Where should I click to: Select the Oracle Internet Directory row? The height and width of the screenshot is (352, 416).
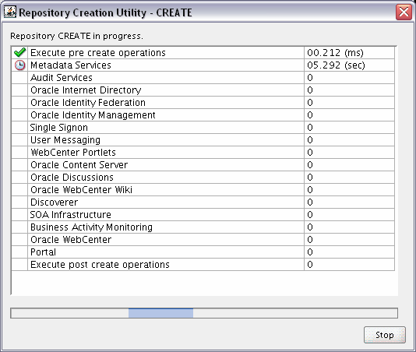[x=203, y=90]
